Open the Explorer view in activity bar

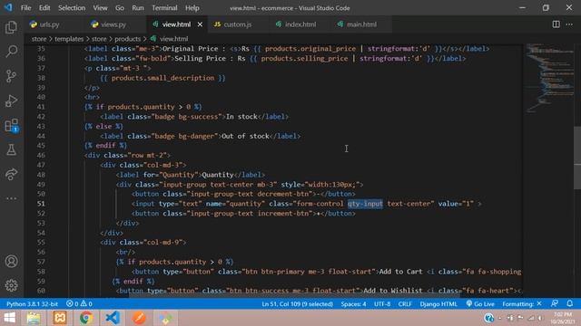(11, 27)
